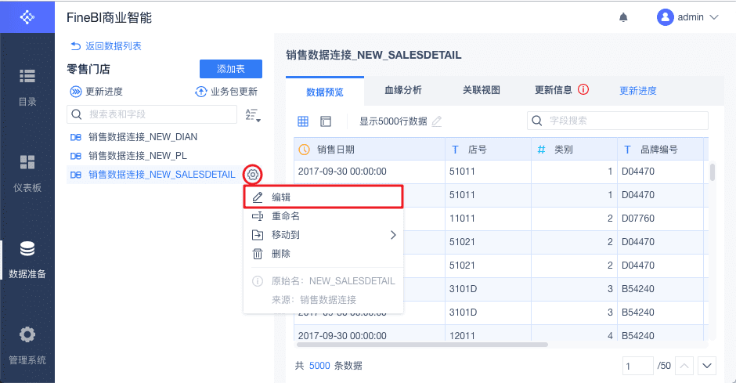The height and width of the screenshot is (383, 736).
Task: Click the sort order icon beside search
Action: click(x=252, y=115)
